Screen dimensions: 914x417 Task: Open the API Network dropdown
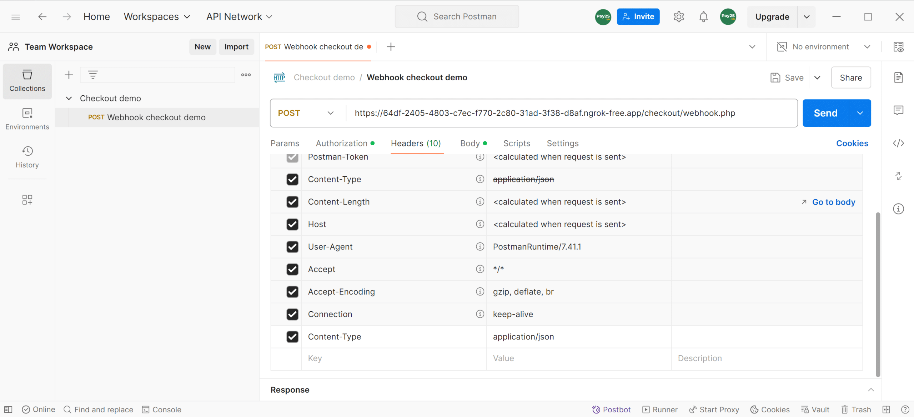click(239, 17)
